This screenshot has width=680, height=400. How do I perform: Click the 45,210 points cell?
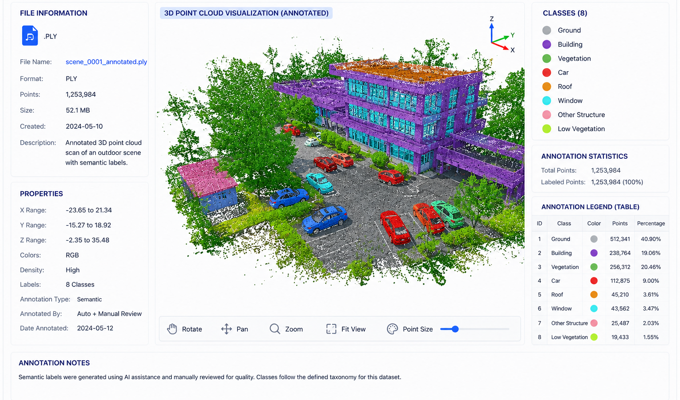coord(620,295)
